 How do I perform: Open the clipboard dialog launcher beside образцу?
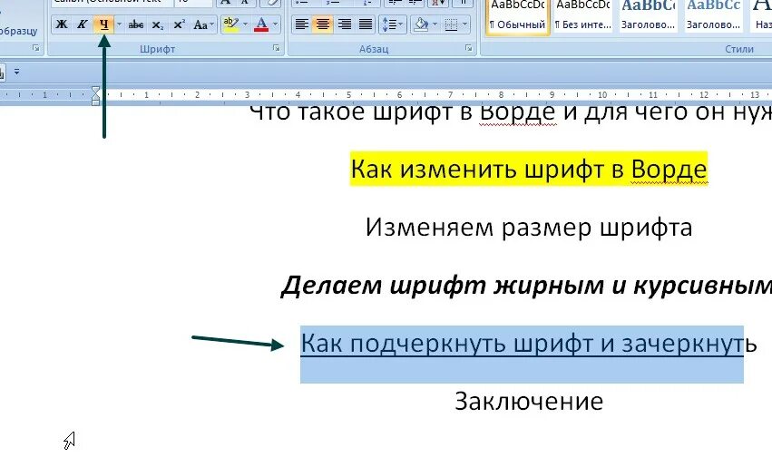(x=36, y=48)
